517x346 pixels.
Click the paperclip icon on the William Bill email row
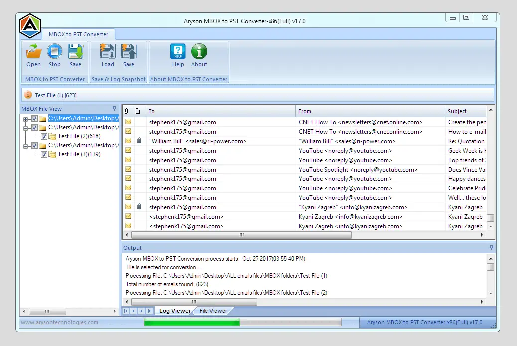(x=139, y=141)
